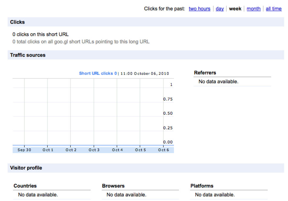Select the Short URL clicks chart legend

[x=98, y=73]
